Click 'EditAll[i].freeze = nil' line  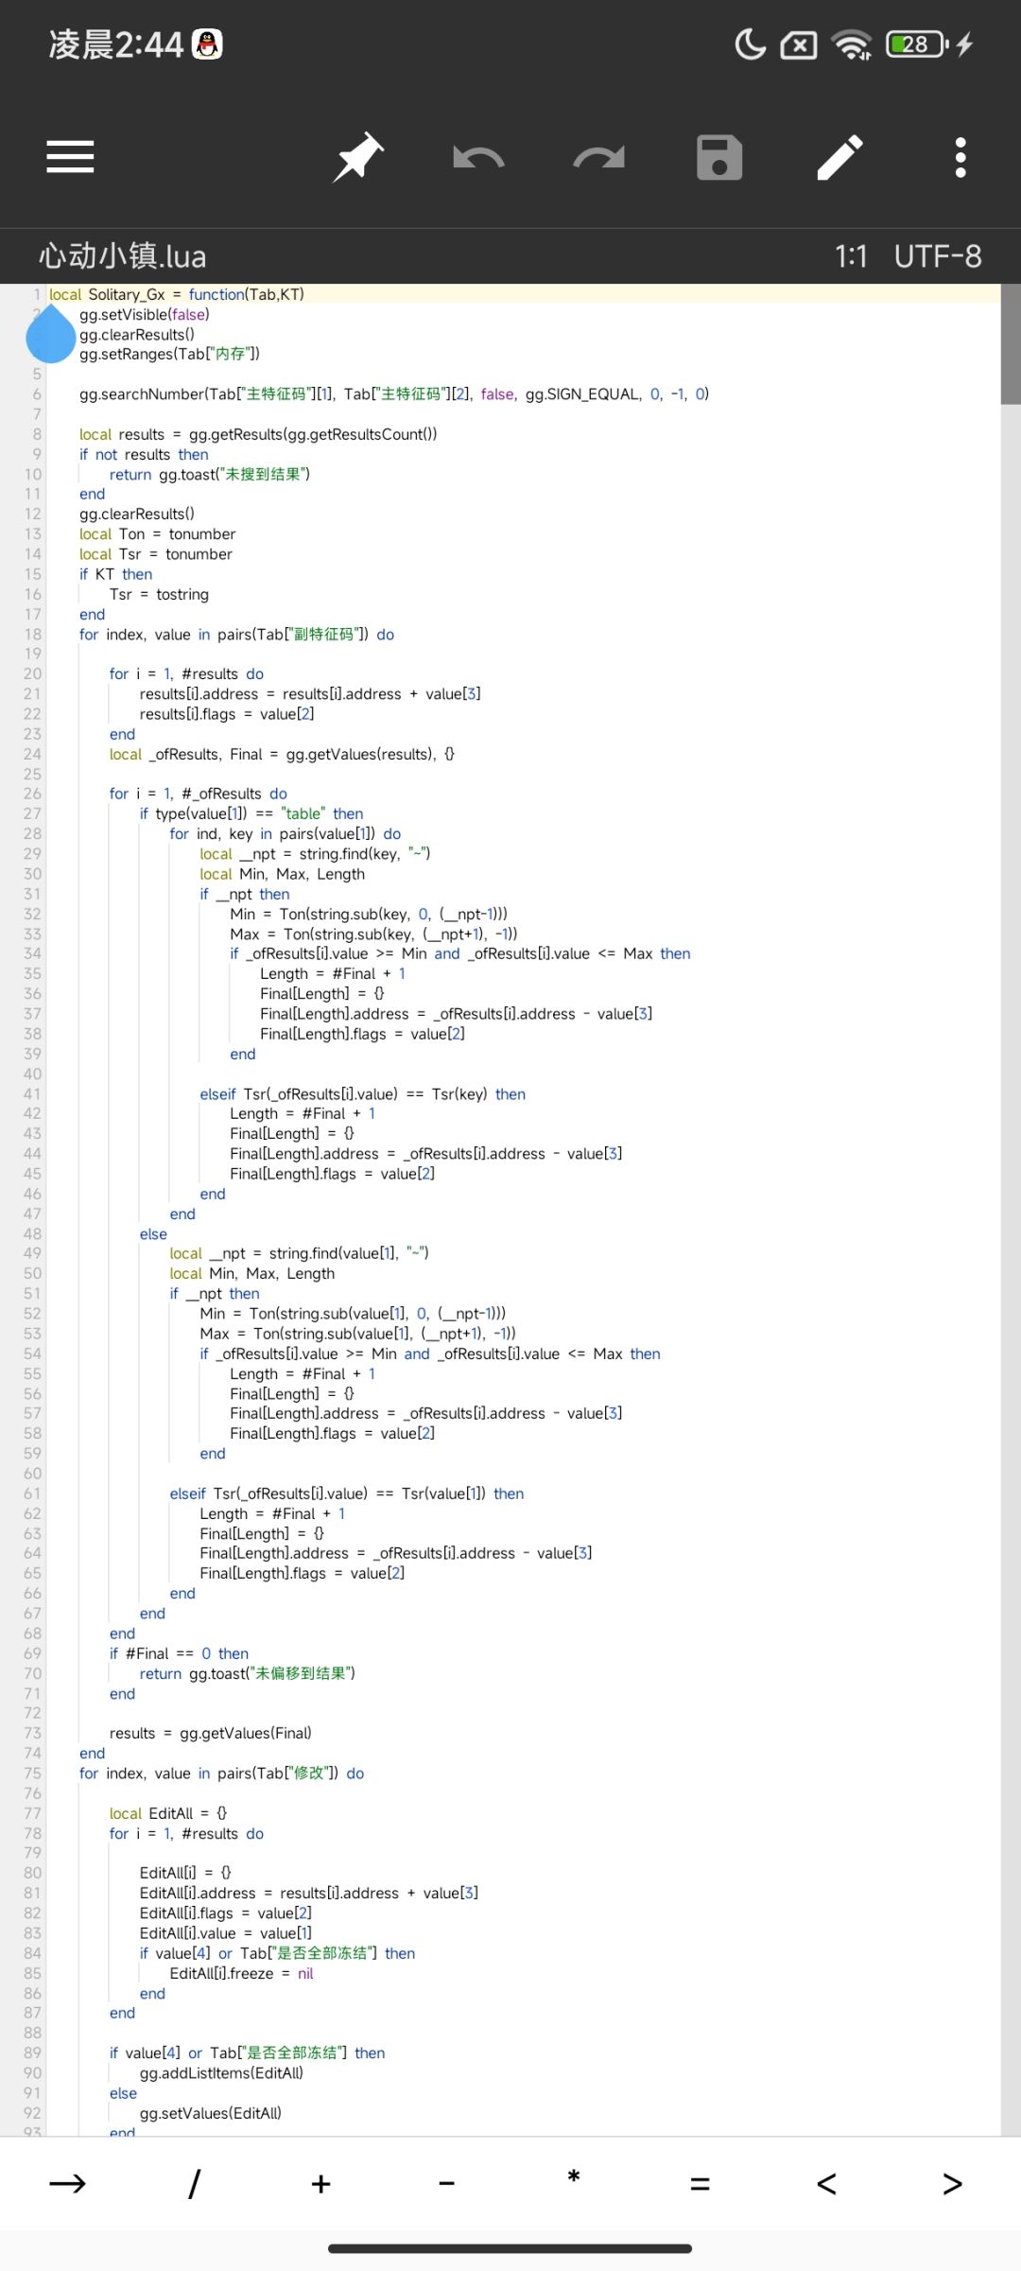(241, 1973)
